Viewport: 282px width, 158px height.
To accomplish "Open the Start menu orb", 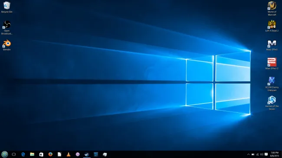I will (5, 154).
